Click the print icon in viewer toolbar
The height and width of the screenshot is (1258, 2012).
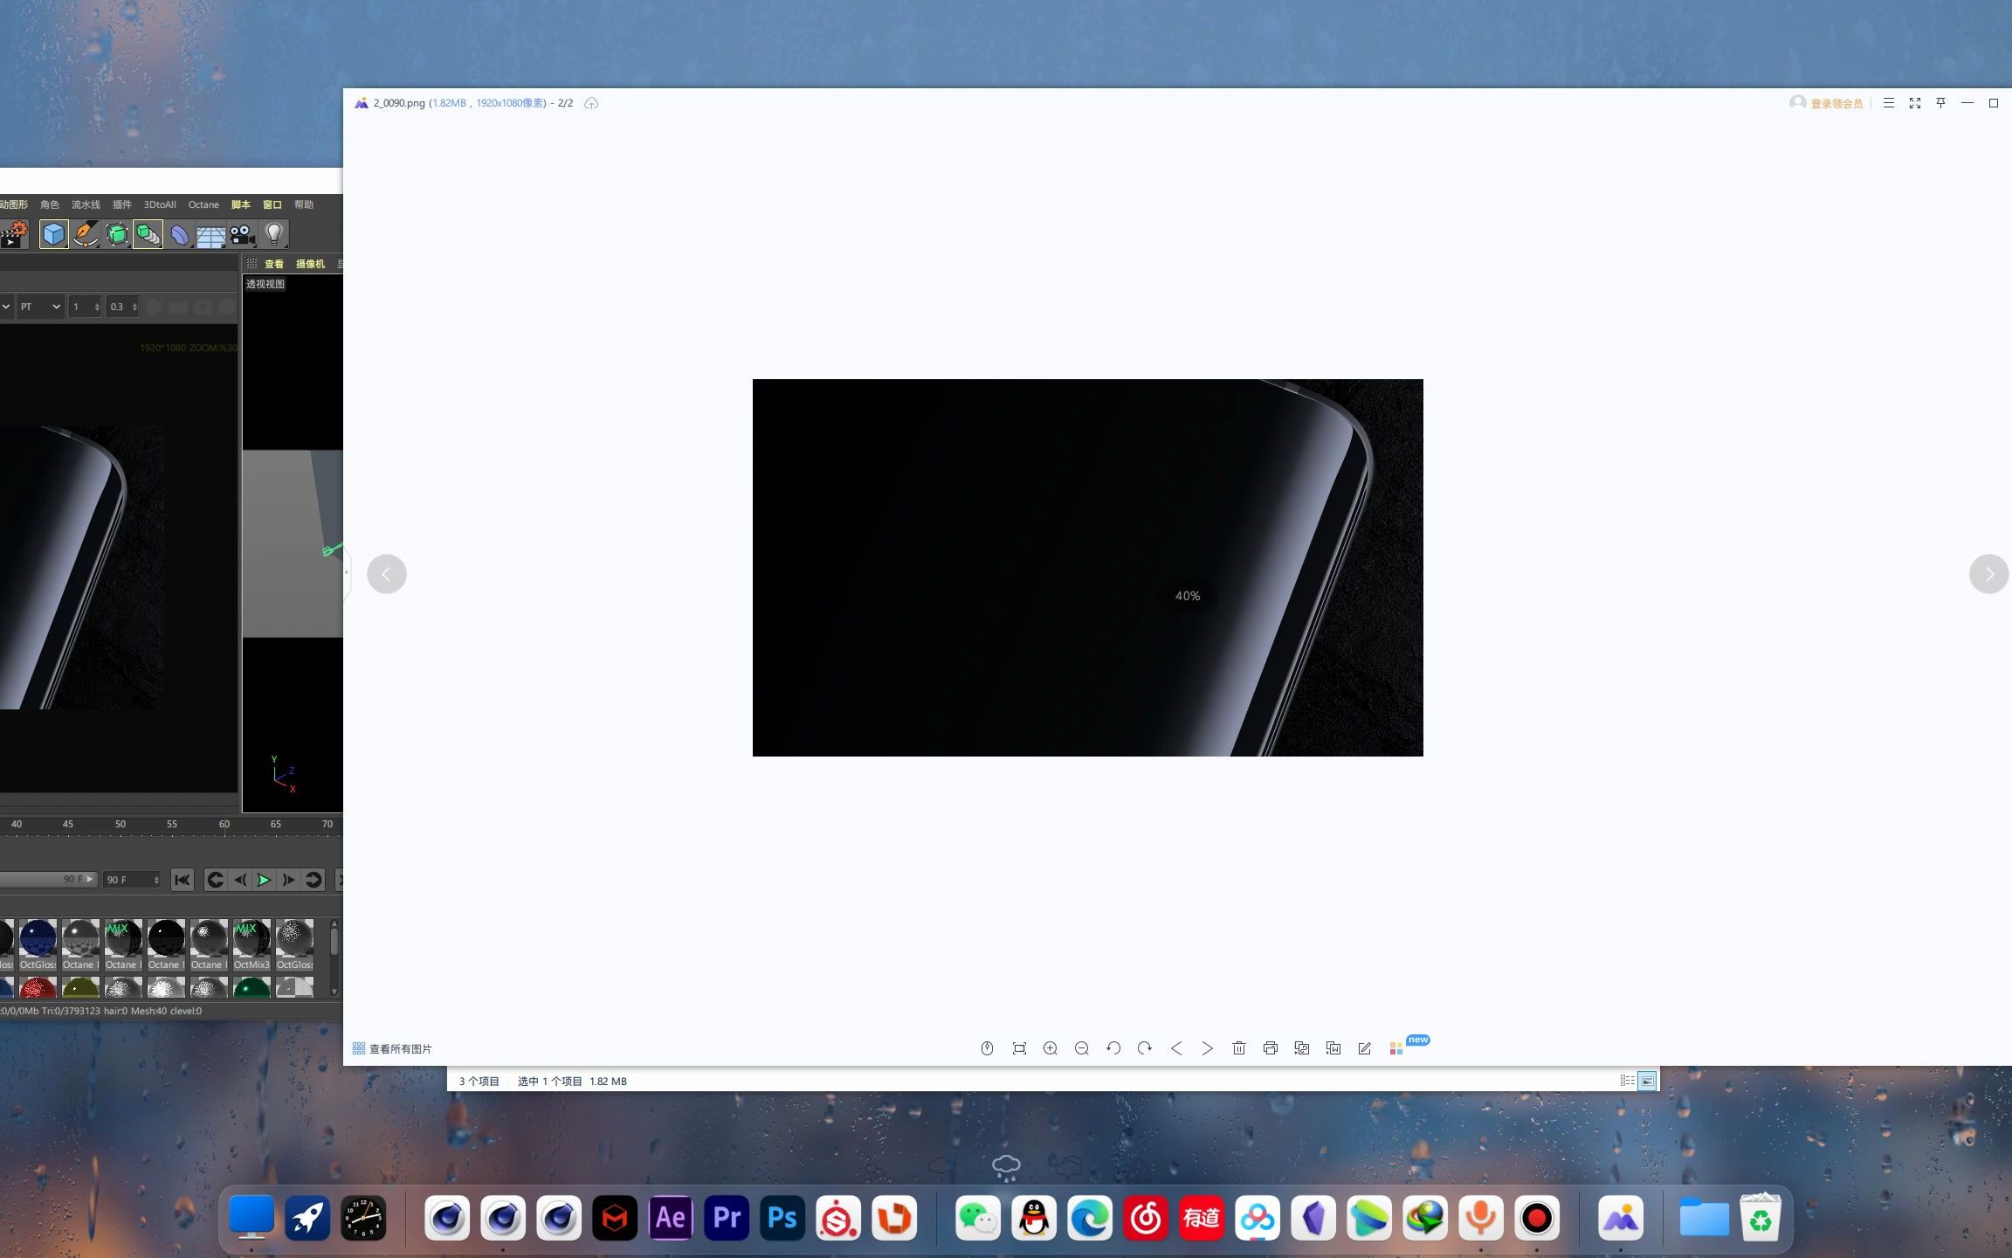click(x=1271, y=1048)
